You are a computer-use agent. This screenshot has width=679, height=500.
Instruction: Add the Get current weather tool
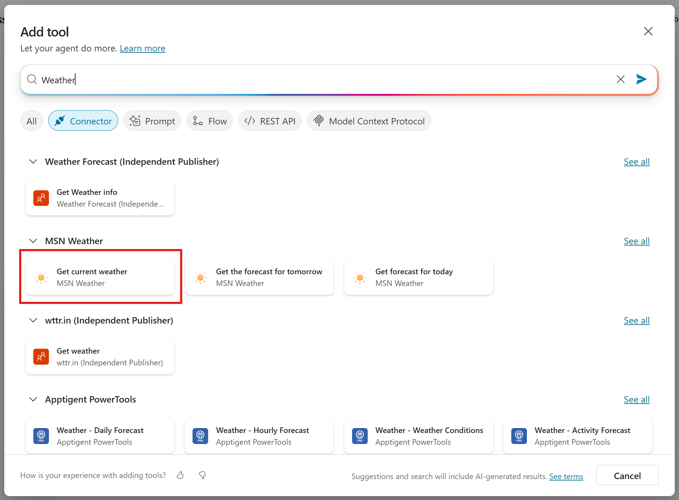coord(100,277)
